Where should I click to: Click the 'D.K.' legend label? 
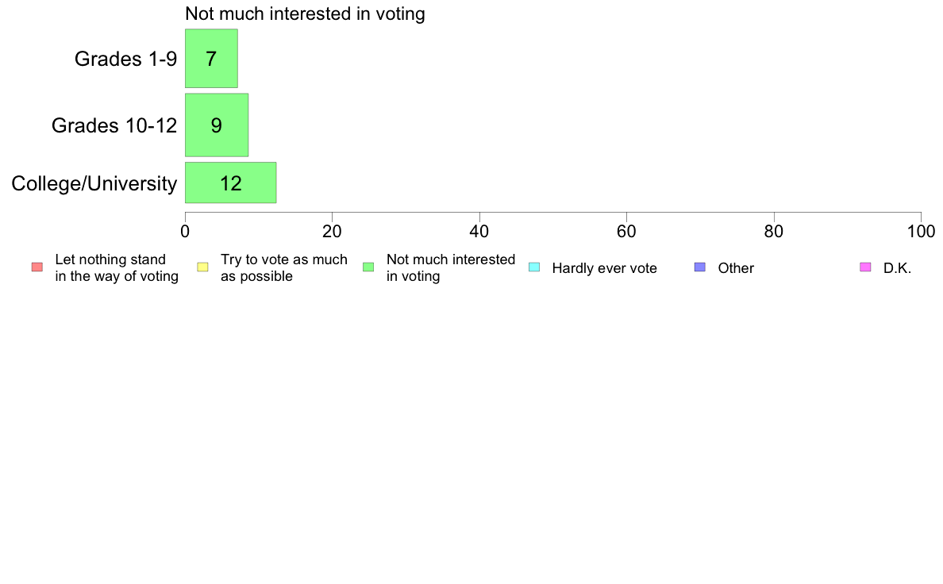pos(897,268)
